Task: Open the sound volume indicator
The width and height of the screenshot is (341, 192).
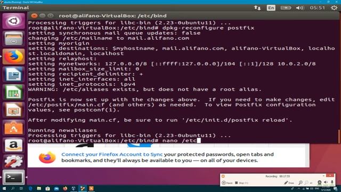Action: [299, 8]
